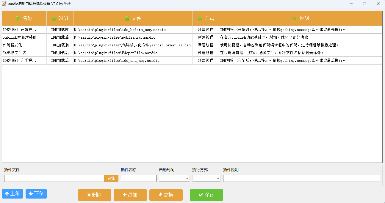Viewport: 385px width, 203px height.
Task: Click description ending 建议最后执行
Action: coord(283,61)
